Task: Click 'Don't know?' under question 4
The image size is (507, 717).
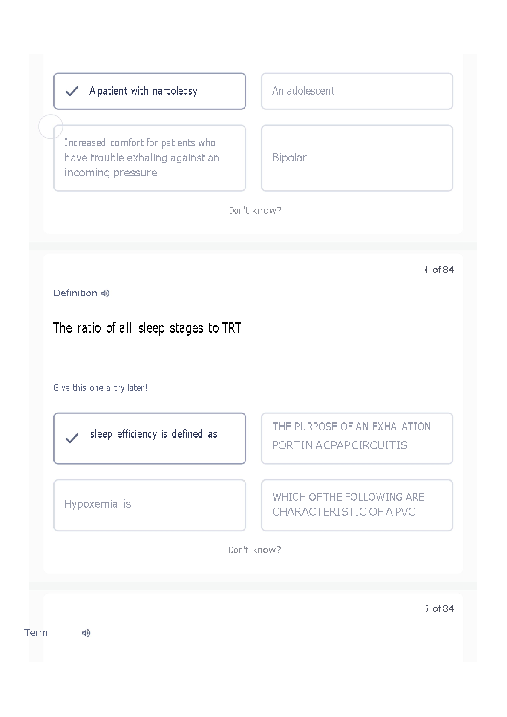Action: (x=255, y=550)
